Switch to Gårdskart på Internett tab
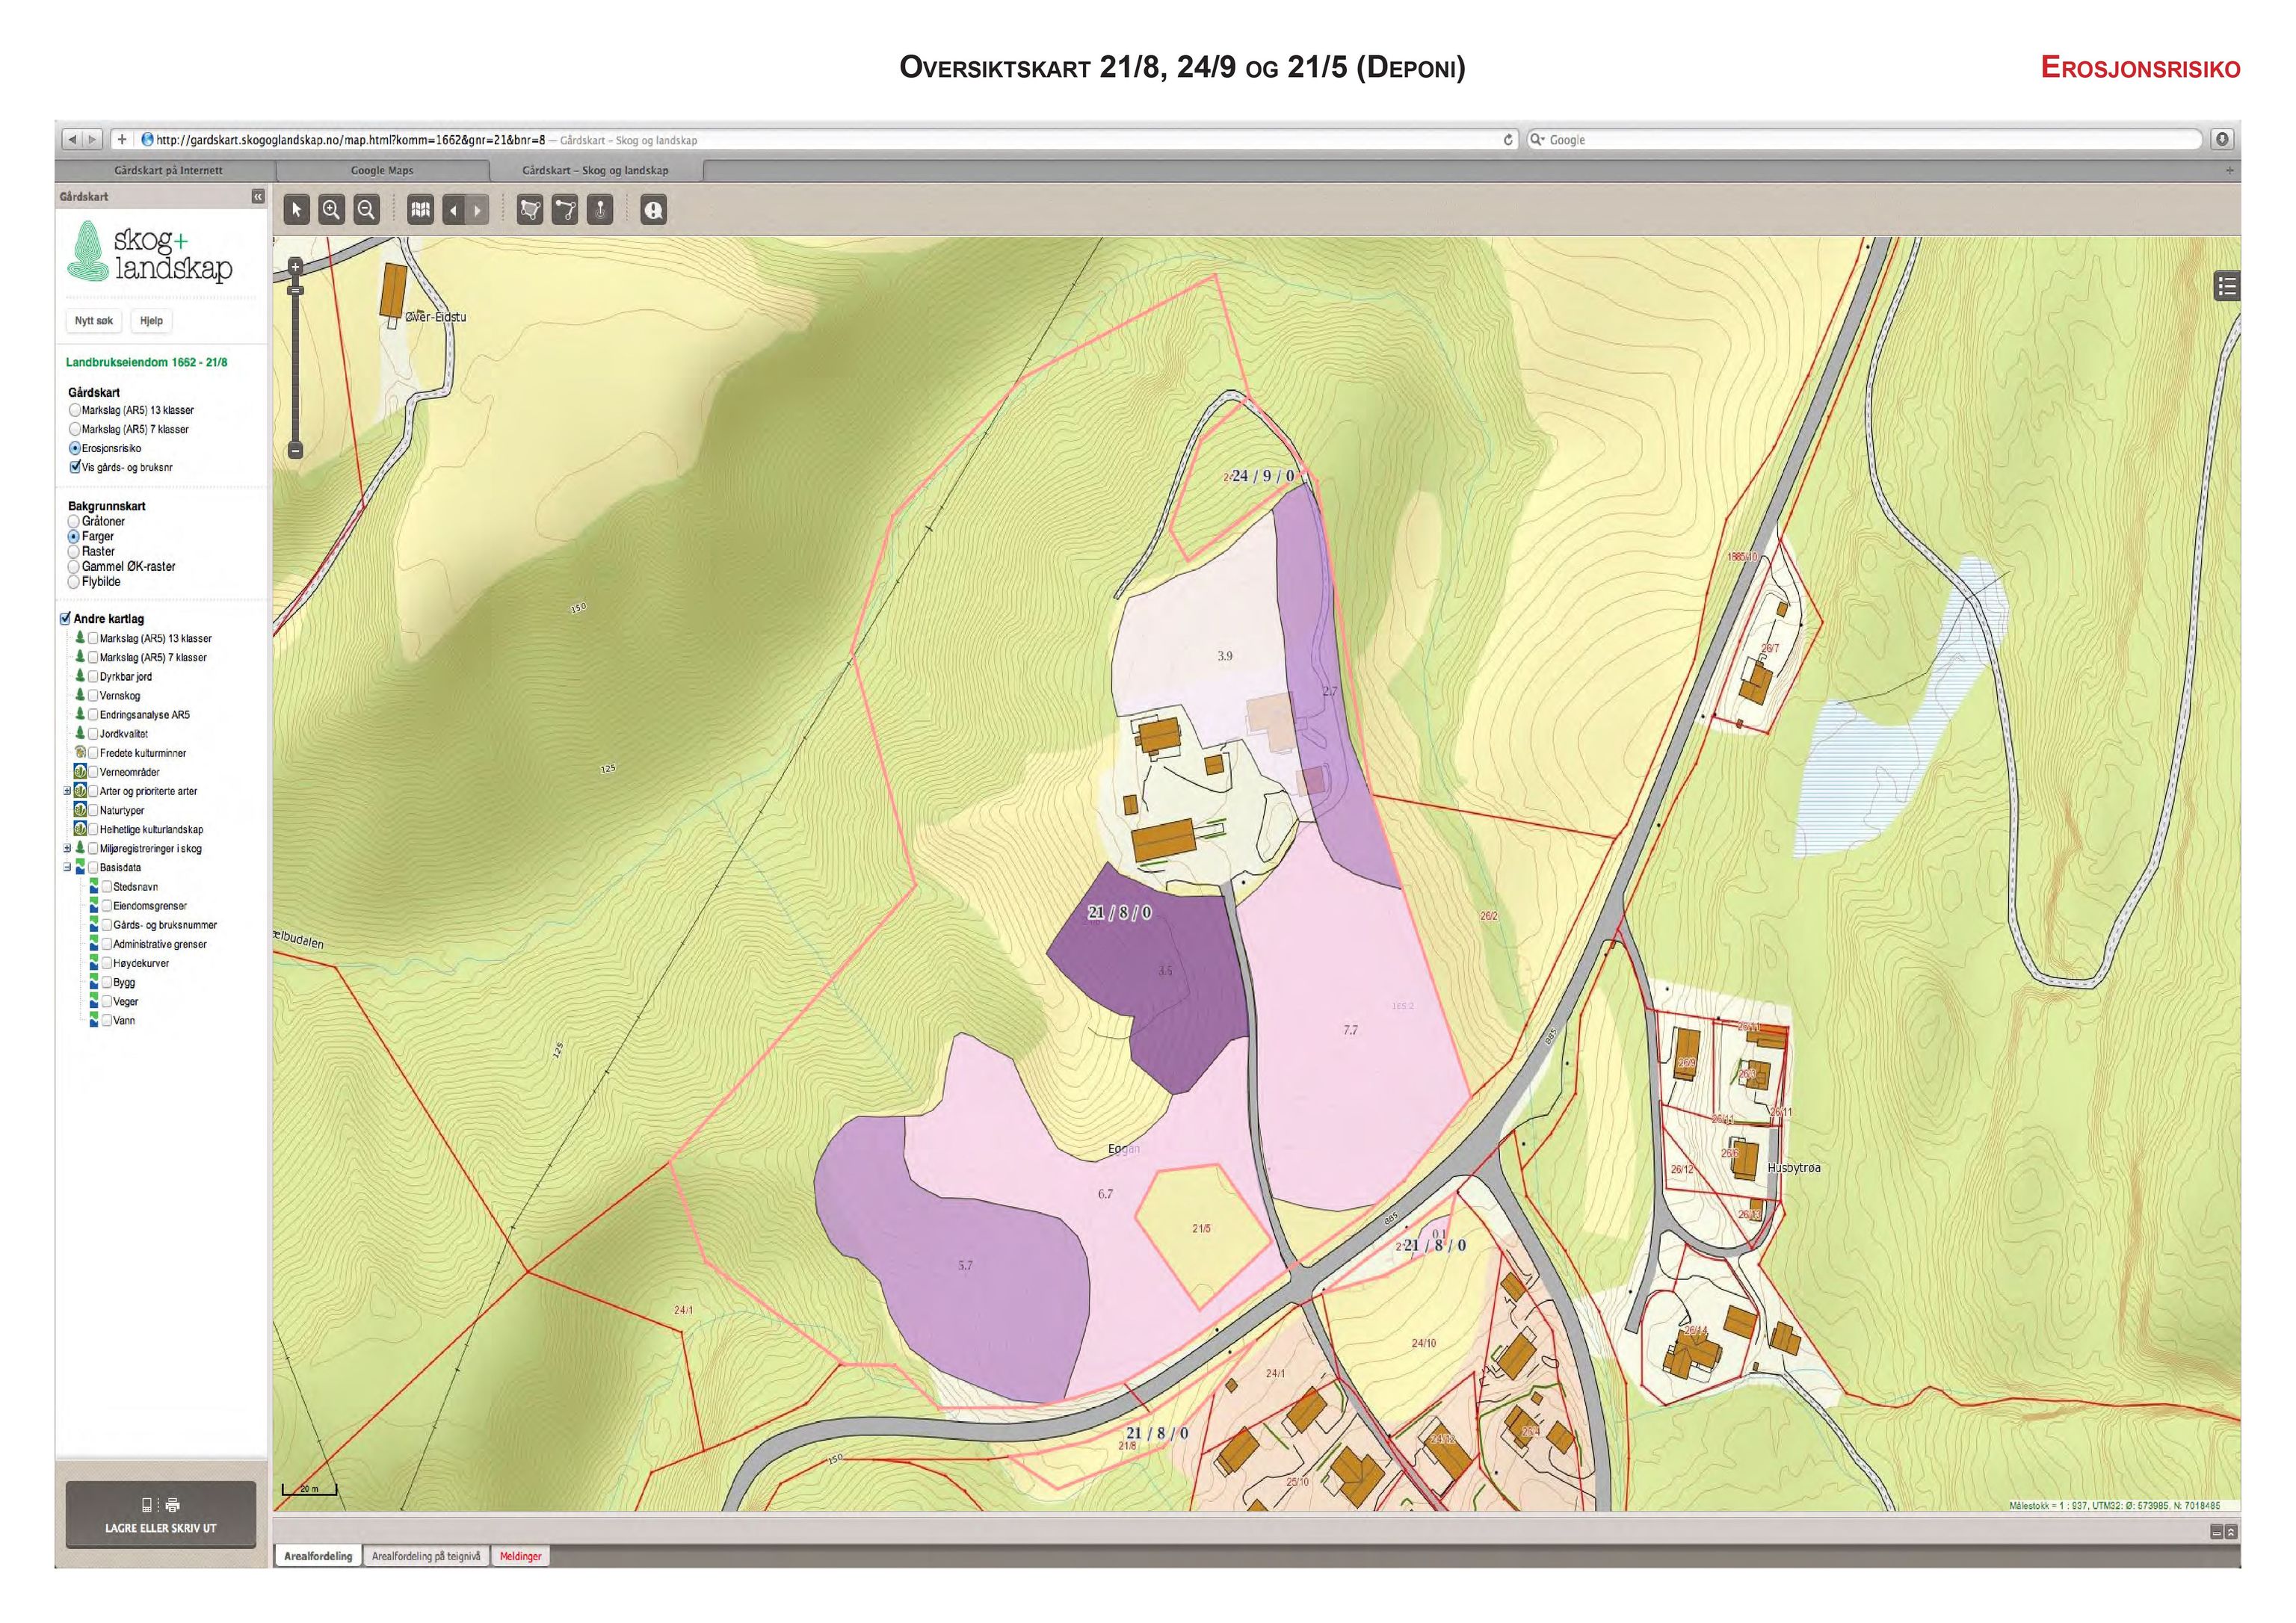Screen dimensions: 2296x1623 tap(168, 171)
